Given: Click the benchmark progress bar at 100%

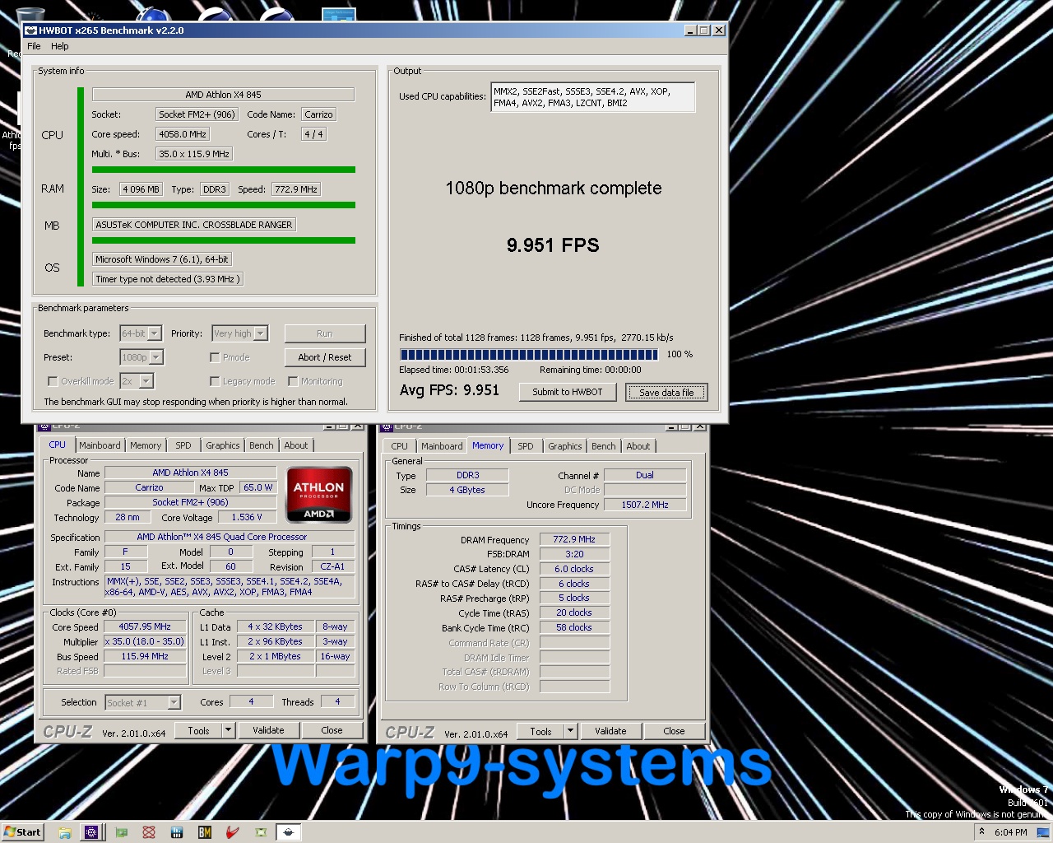Looking at the screenshot, I should 529,355.
